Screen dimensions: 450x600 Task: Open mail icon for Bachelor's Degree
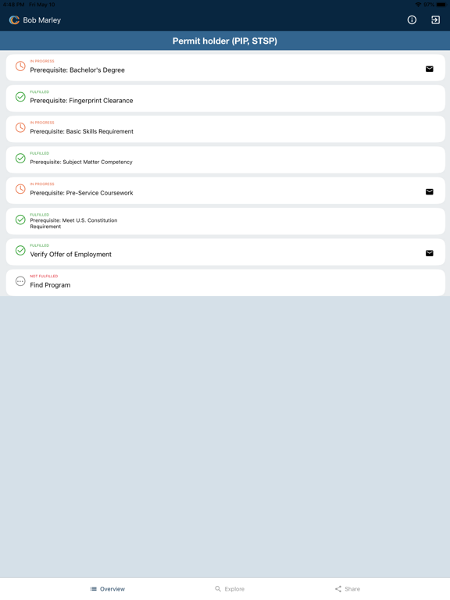click(430, 69)
